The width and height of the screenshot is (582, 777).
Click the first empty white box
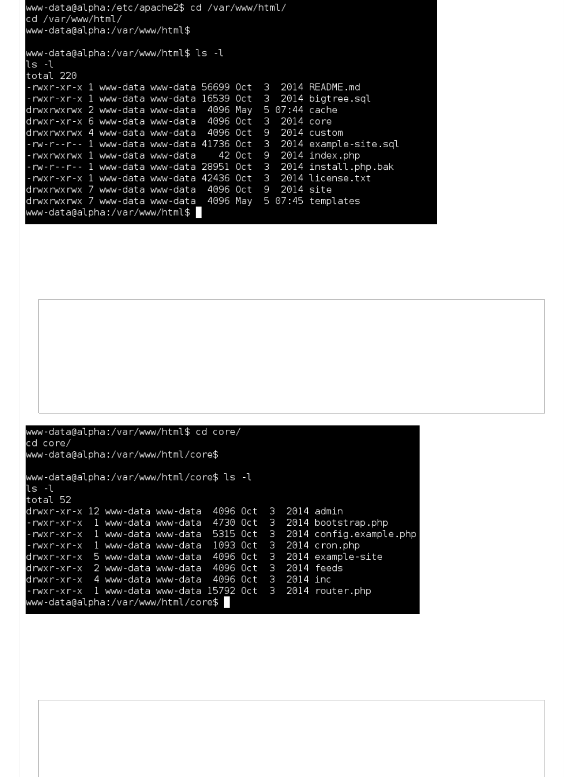(291, 356)
